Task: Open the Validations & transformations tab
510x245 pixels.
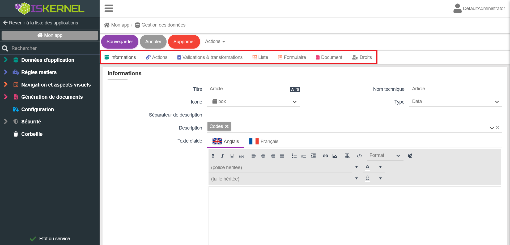Action: 210,57
